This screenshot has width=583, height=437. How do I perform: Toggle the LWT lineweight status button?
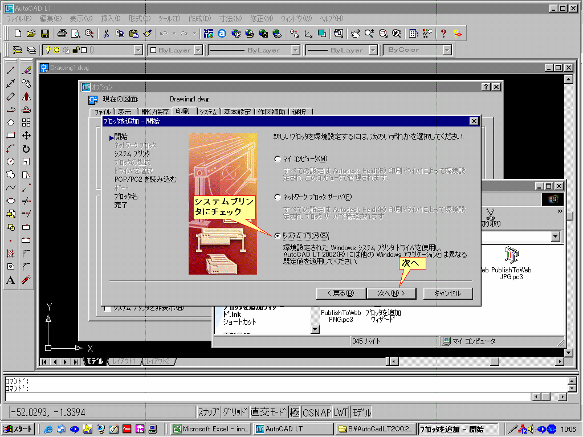coord(341,412)
